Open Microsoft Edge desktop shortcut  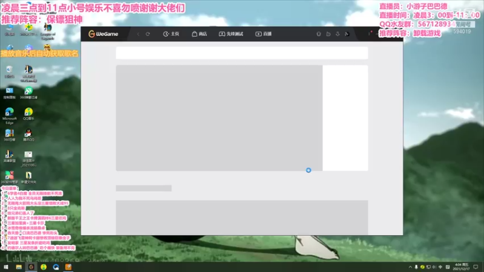coord(9,116)
